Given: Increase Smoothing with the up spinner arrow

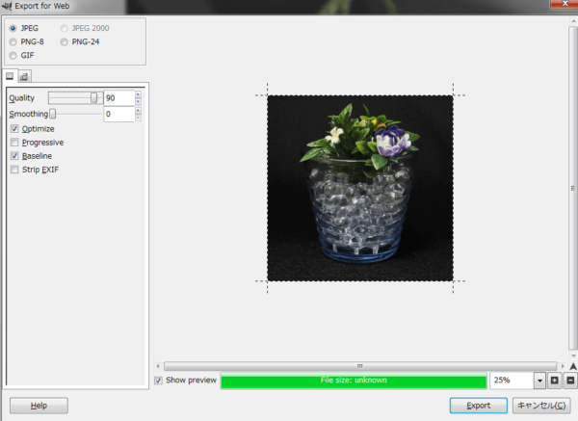Looking at the screenshot, I should tap(138, 110).
